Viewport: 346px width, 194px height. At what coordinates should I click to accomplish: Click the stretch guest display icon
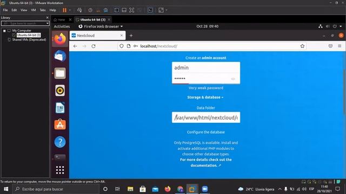[161, 10]
